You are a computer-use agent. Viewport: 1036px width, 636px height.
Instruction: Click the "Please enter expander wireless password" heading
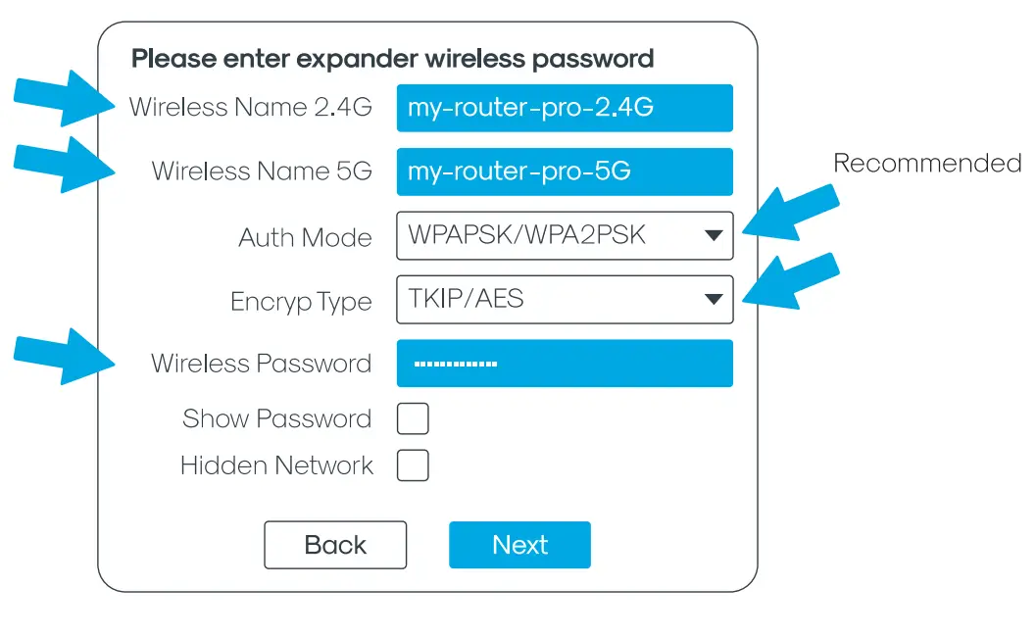tap(392, 59)
